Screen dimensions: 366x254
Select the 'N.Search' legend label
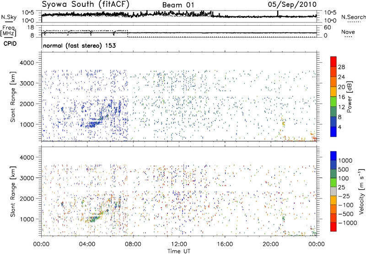353,17
